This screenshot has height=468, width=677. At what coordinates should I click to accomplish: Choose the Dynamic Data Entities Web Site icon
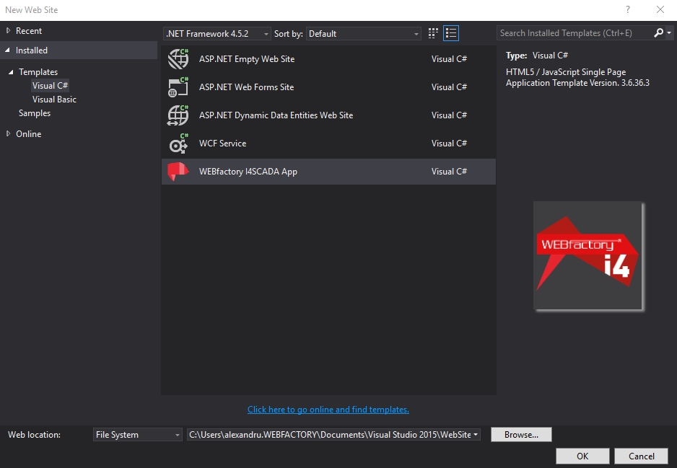coord(178,115)
